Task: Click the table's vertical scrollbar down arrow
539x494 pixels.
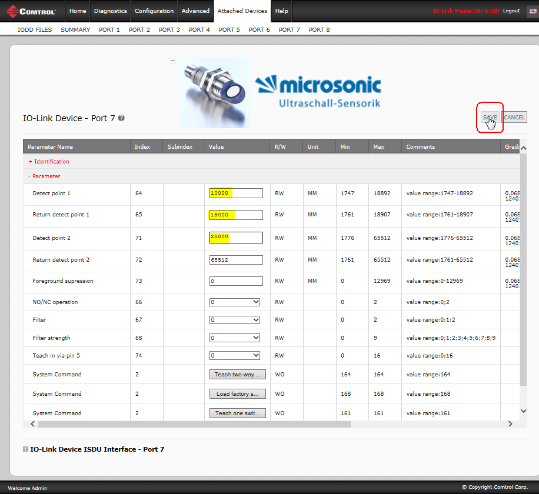Action: [524, 411]
